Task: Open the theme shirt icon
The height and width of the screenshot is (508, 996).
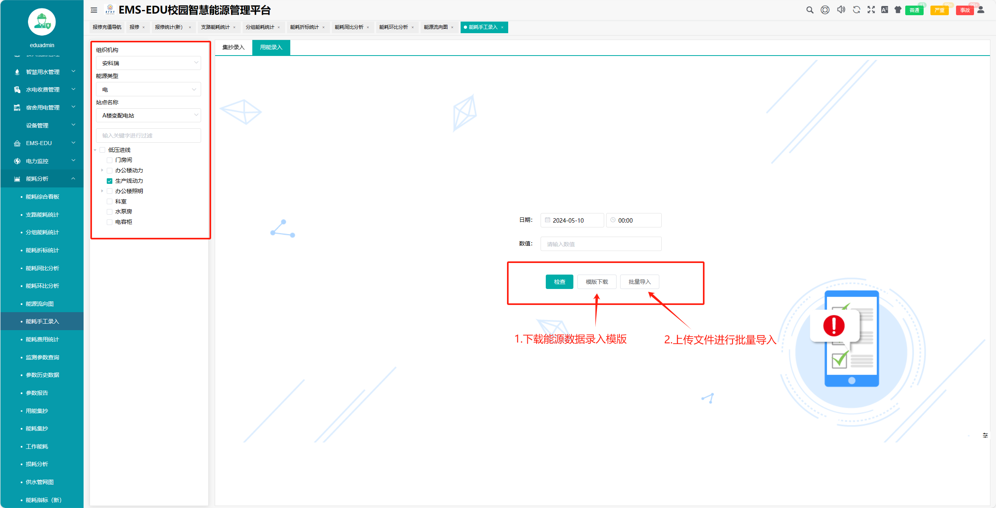Action: click(898, 10)
